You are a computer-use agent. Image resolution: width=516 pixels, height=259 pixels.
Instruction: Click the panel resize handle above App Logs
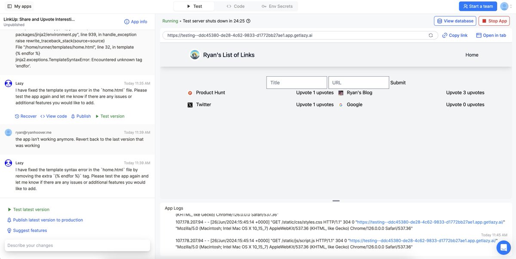point(336,200)
